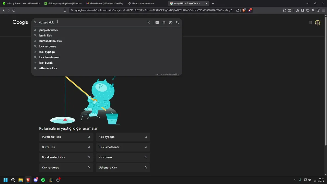Image resolution: width=327 pixels, height=184 pixels.
Task: Click the Google logo
Action: [x=20, y=22]
